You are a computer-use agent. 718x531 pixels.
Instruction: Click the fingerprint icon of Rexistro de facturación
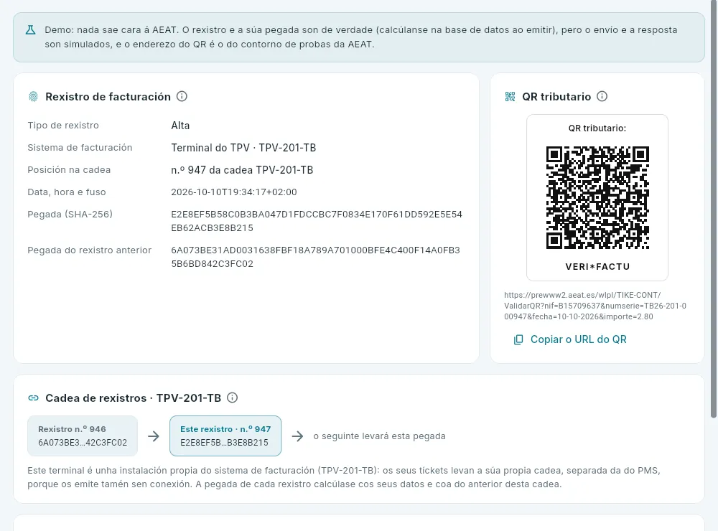tap(34, 97)
